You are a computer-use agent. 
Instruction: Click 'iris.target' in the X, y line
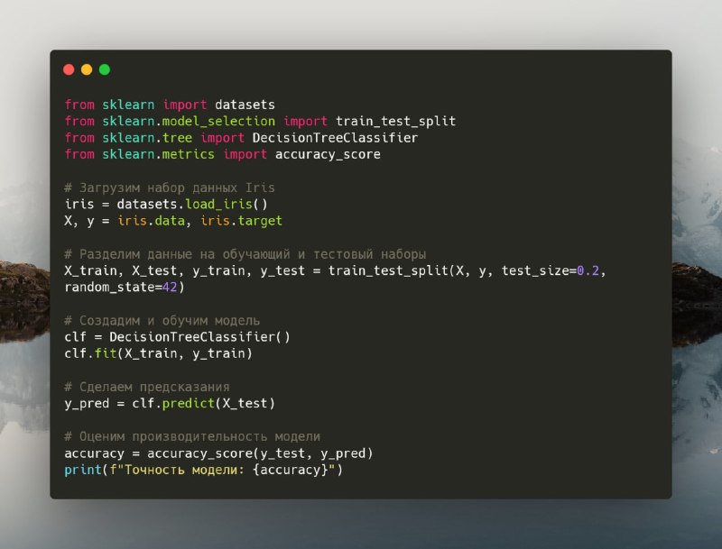[x=241, y=221]
